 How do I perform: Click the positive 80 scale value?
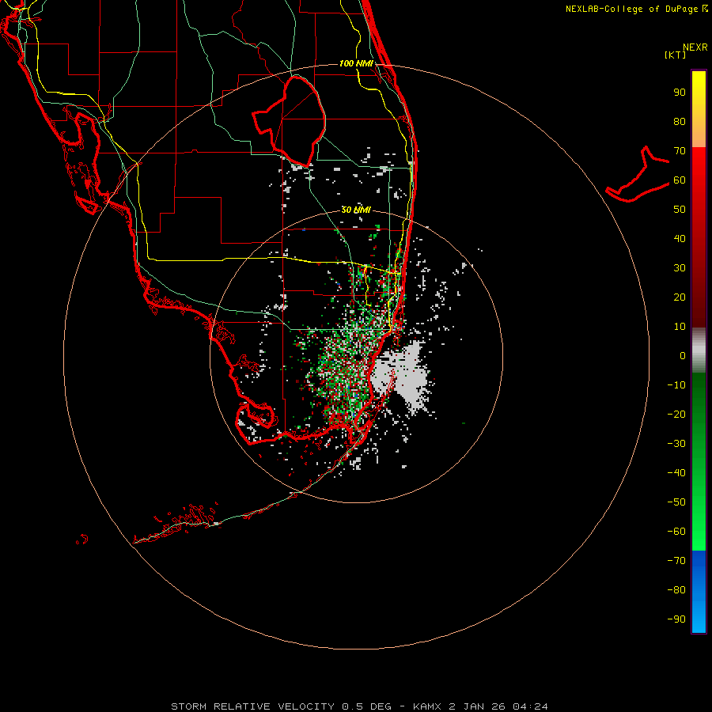(x=680, y=122)
